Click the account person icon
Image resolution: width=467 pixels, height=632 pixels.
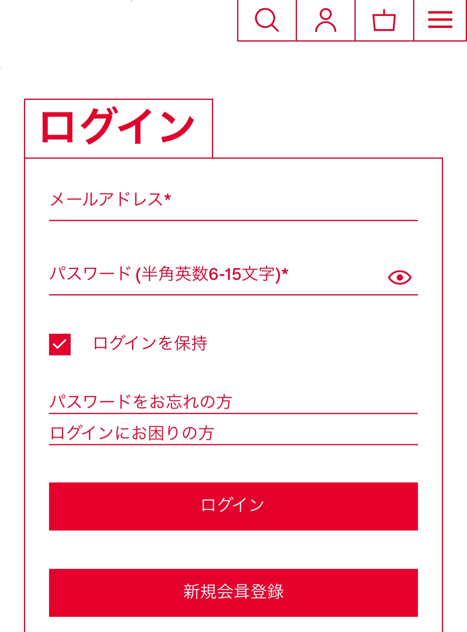(326, 20)
